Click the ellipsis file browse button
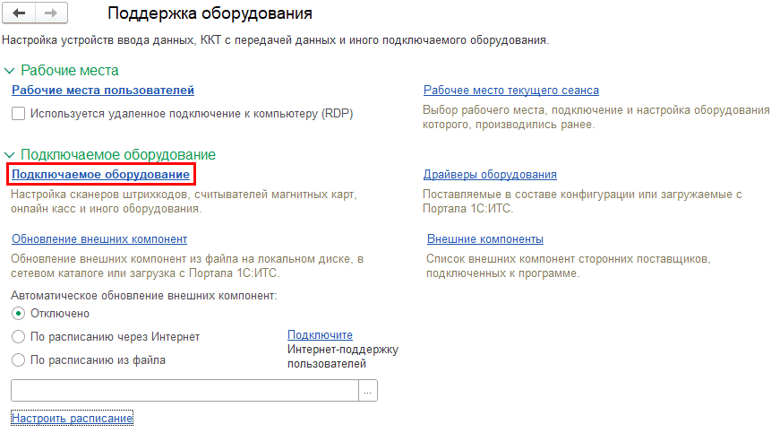 (x=368, y=390)
